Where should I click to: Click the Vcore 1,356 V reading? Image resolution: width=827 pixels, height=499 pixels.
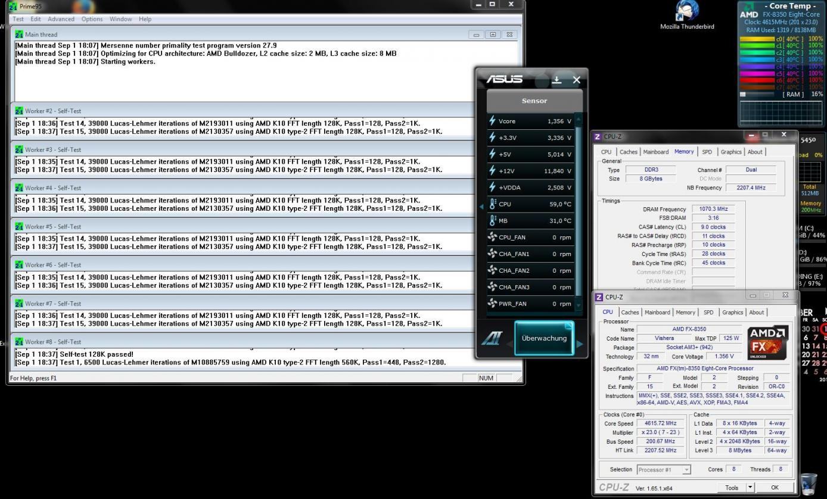[559, 121]
